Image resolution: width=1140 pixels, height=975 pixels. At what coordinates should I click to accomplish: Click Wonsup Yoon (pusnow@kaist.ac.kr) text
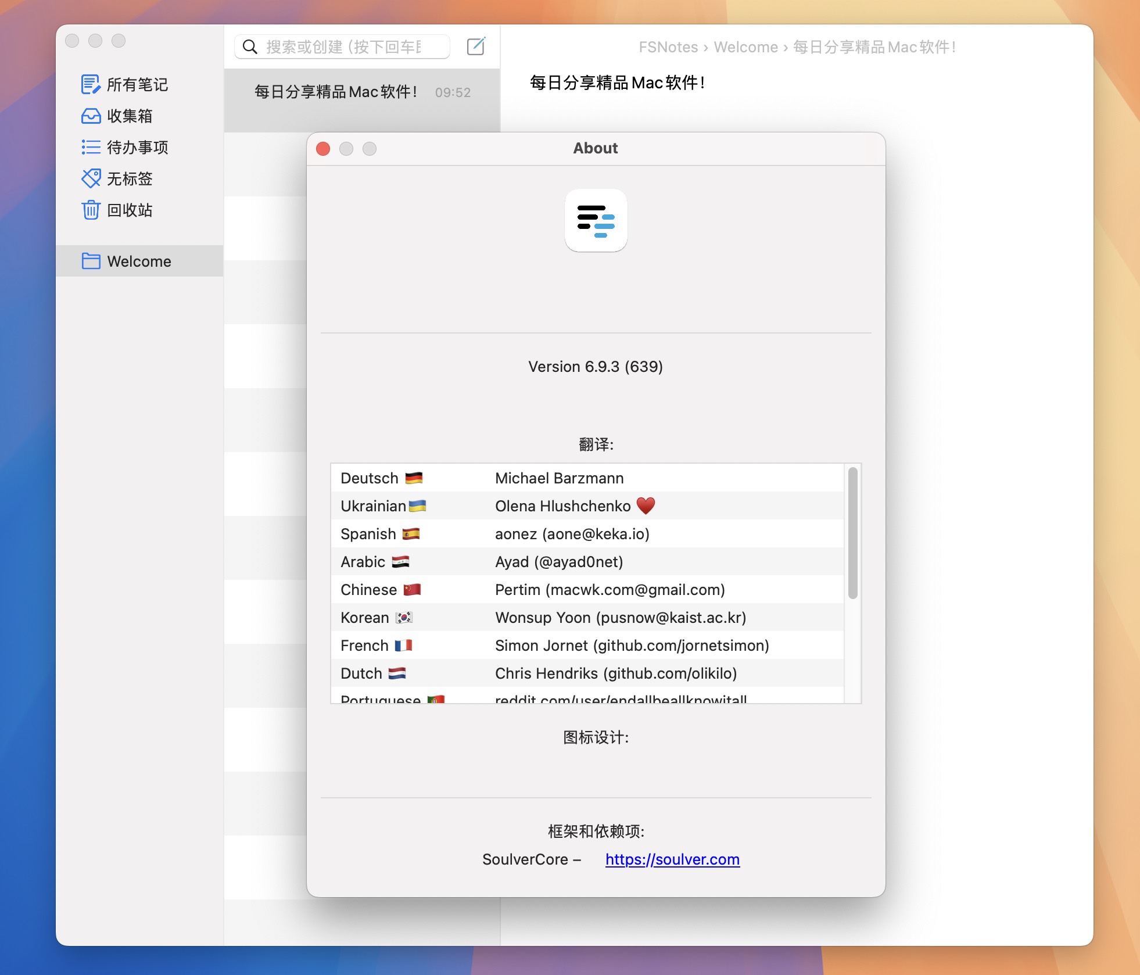(x=621, y=618)
